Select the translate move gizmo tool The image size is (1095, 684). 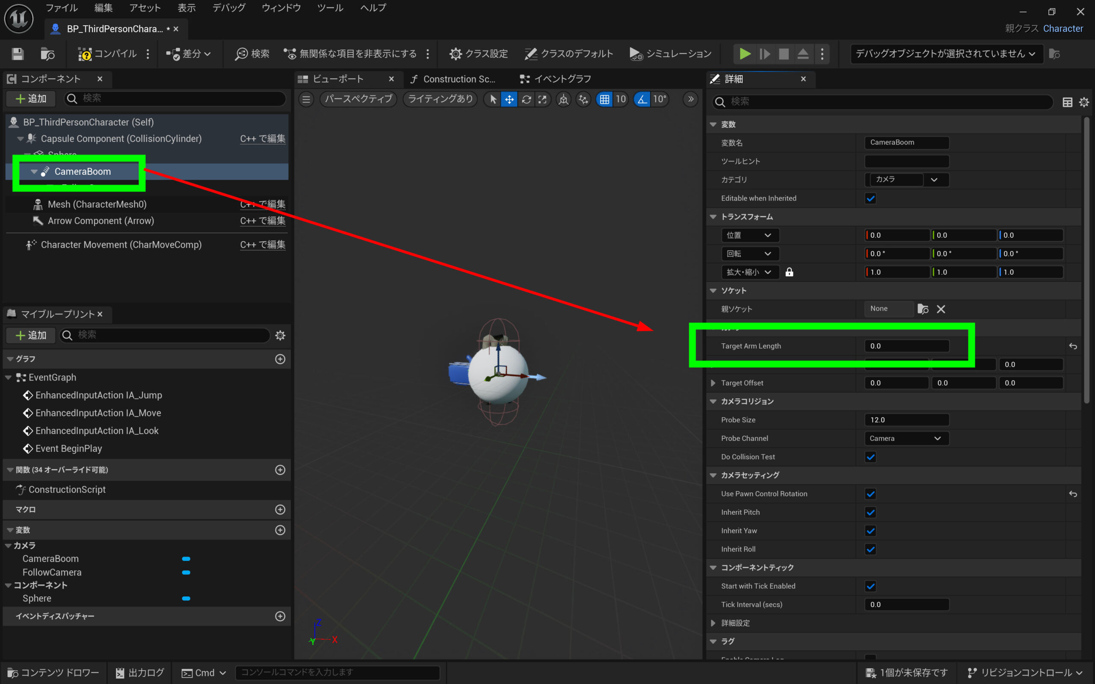(x=509, y=100)
